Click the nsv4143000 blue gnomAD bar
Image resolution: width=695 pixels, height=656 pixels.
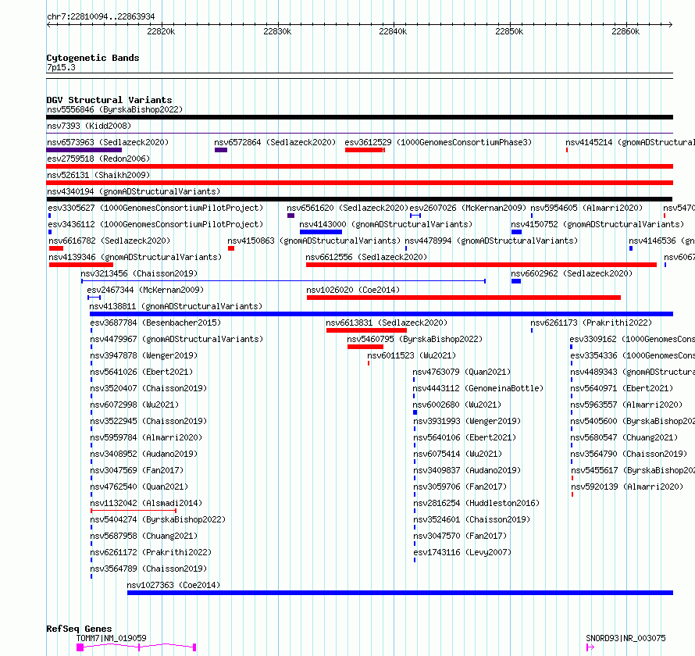(x=321, y=232)
